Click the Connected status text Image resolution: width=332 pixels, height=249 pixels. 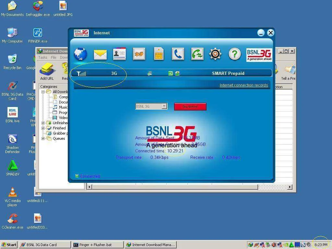[x=90, y=176]
